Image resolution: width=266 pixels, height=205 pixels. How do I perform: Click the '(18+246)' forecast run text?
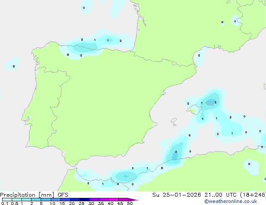tap(253, 195)
